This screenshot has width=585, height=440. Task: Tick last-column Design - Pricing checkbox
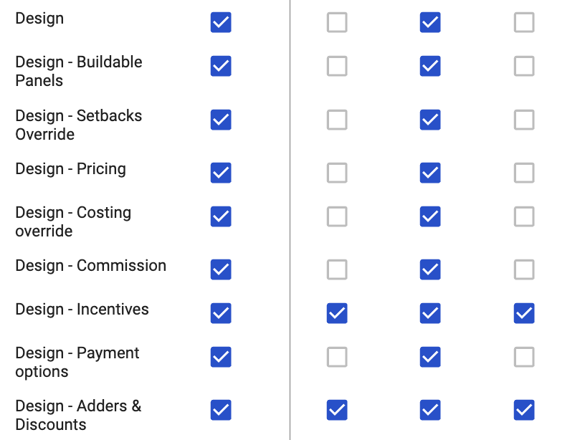pyautogui.click(x=524, y=173)
